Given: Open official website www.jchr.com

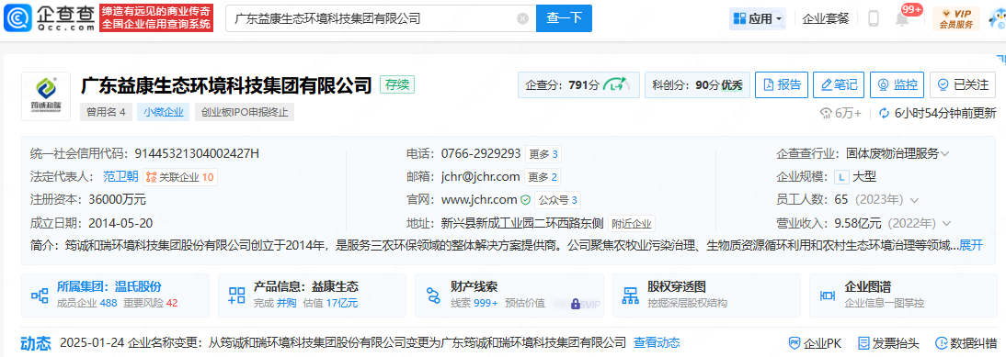Looking at the screenshot, I should click(479, 200).
